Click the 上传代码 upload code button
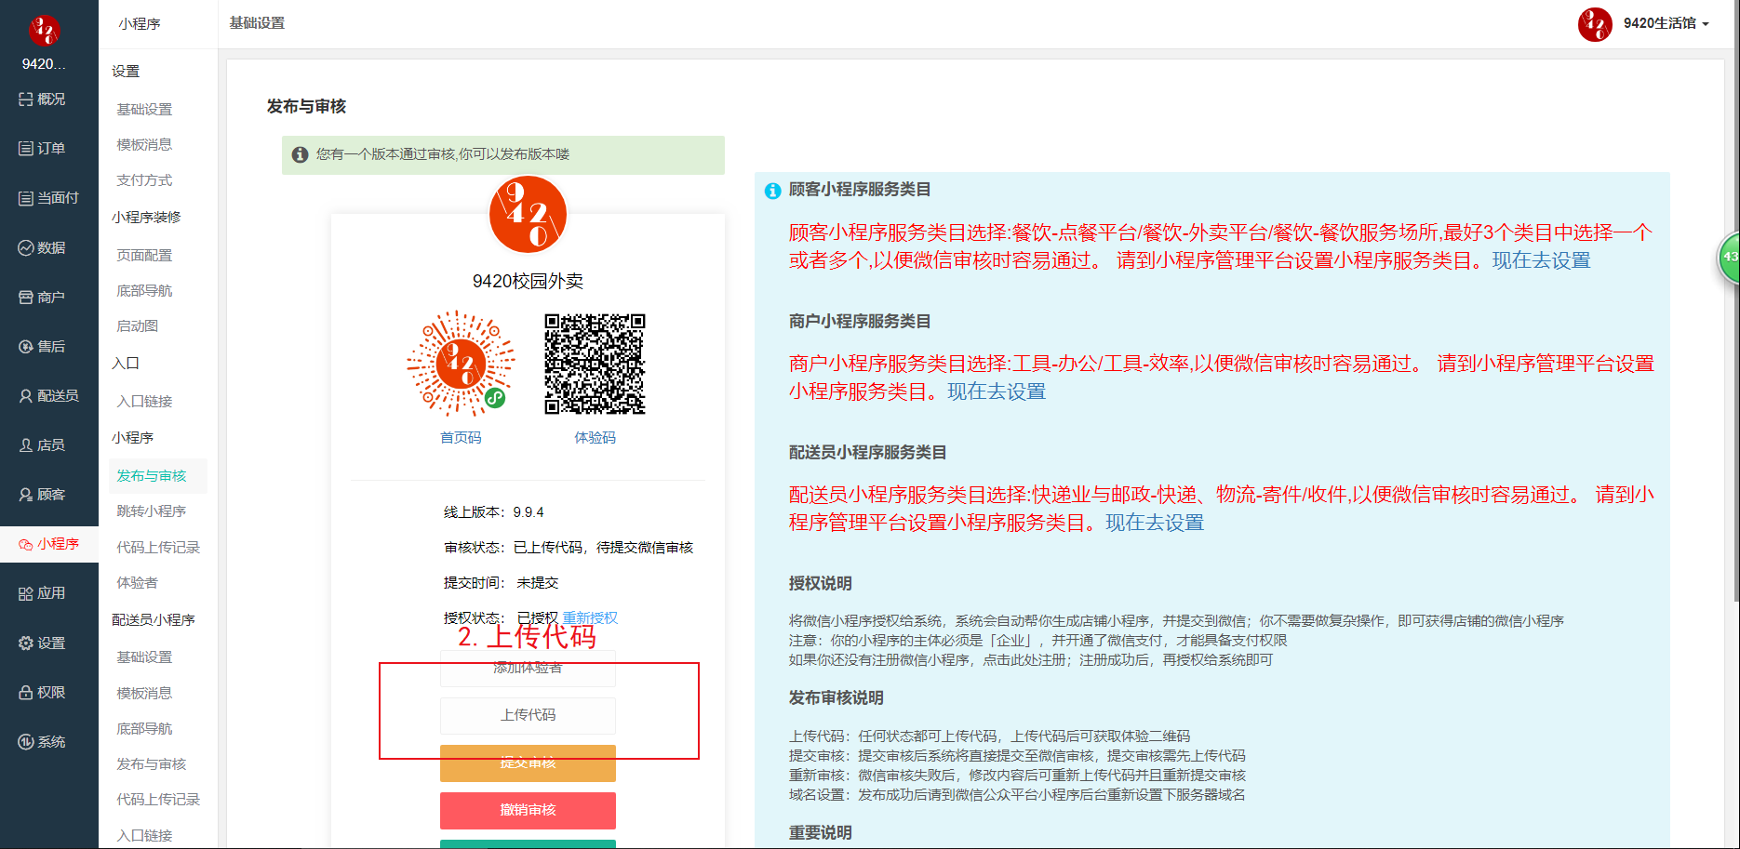The width and height of the screenshot is (1740, 849). (528, 715)
